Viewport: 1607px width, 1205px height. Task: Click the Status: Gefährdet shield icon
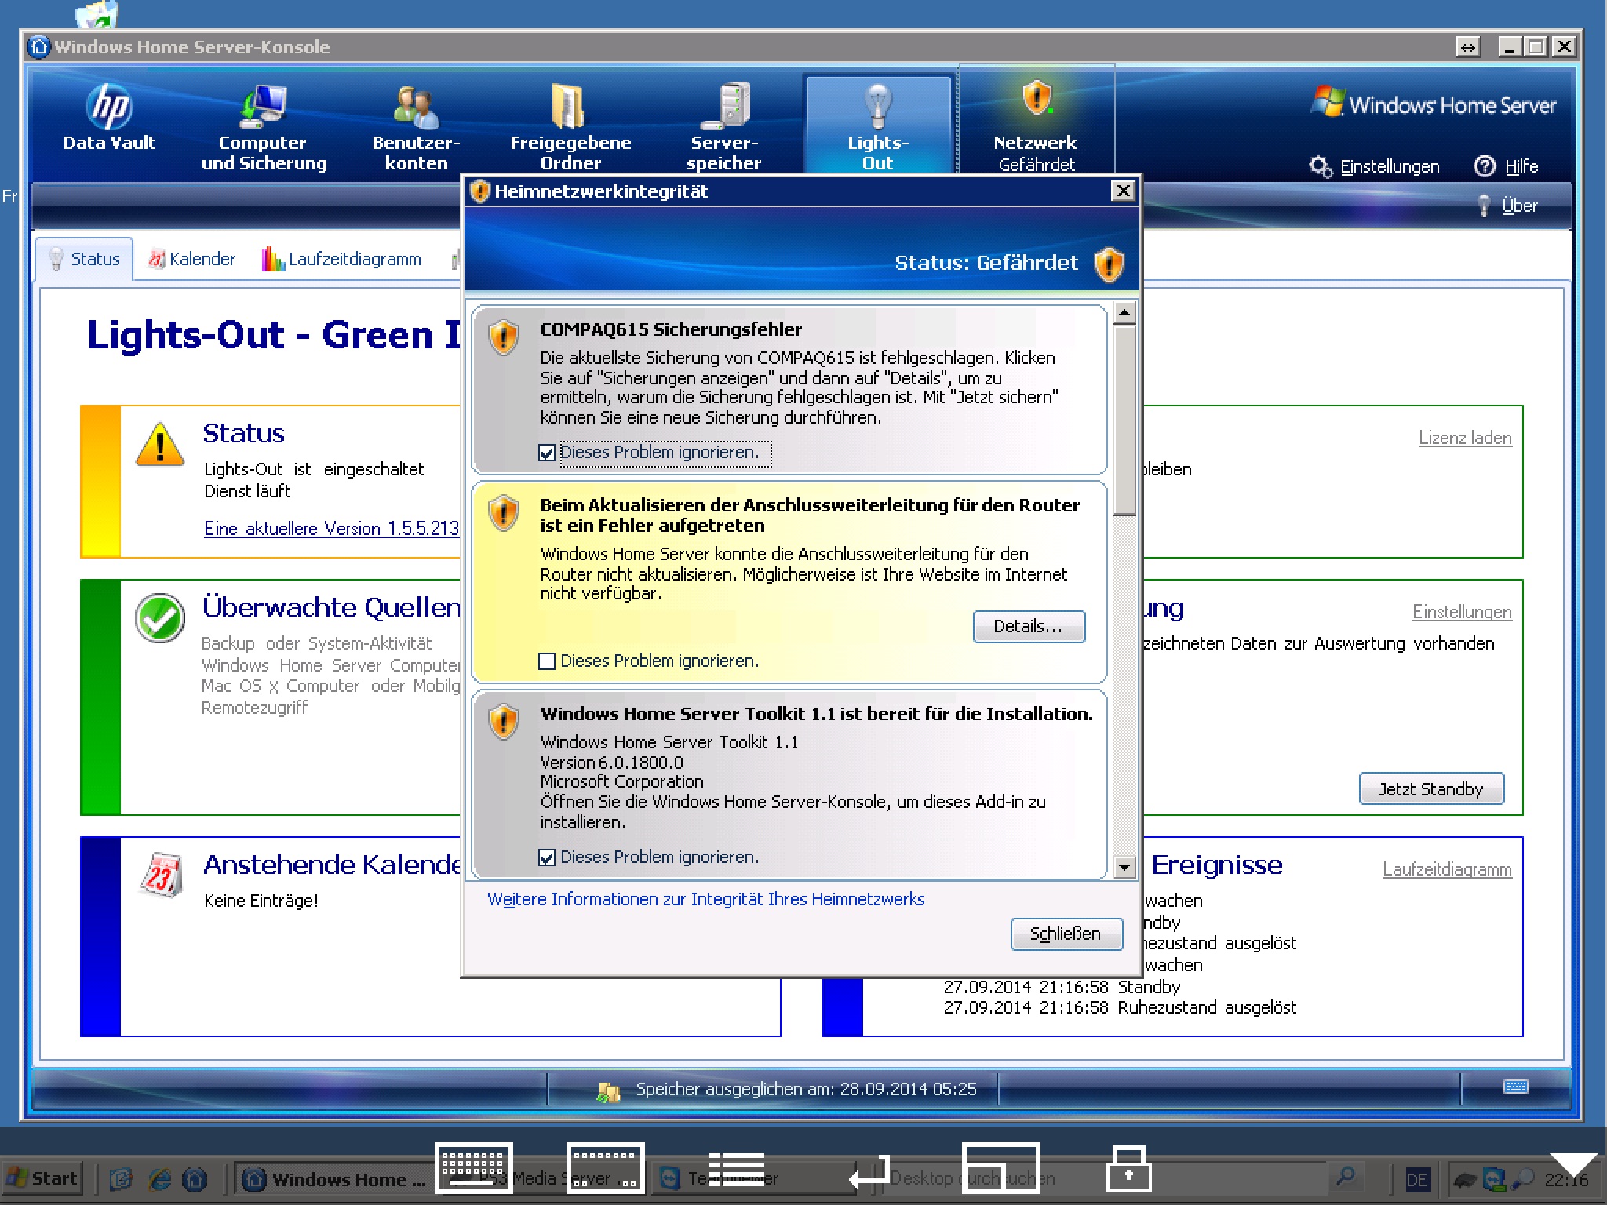1108,264
